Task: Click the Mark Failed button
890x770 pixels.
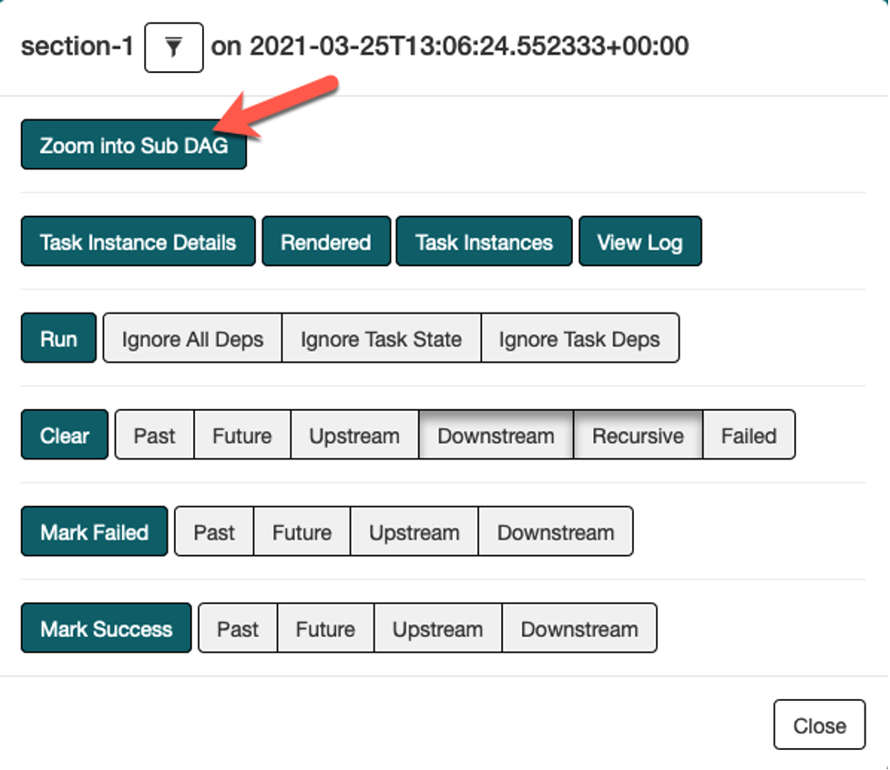Action: (x=95, y=532)
